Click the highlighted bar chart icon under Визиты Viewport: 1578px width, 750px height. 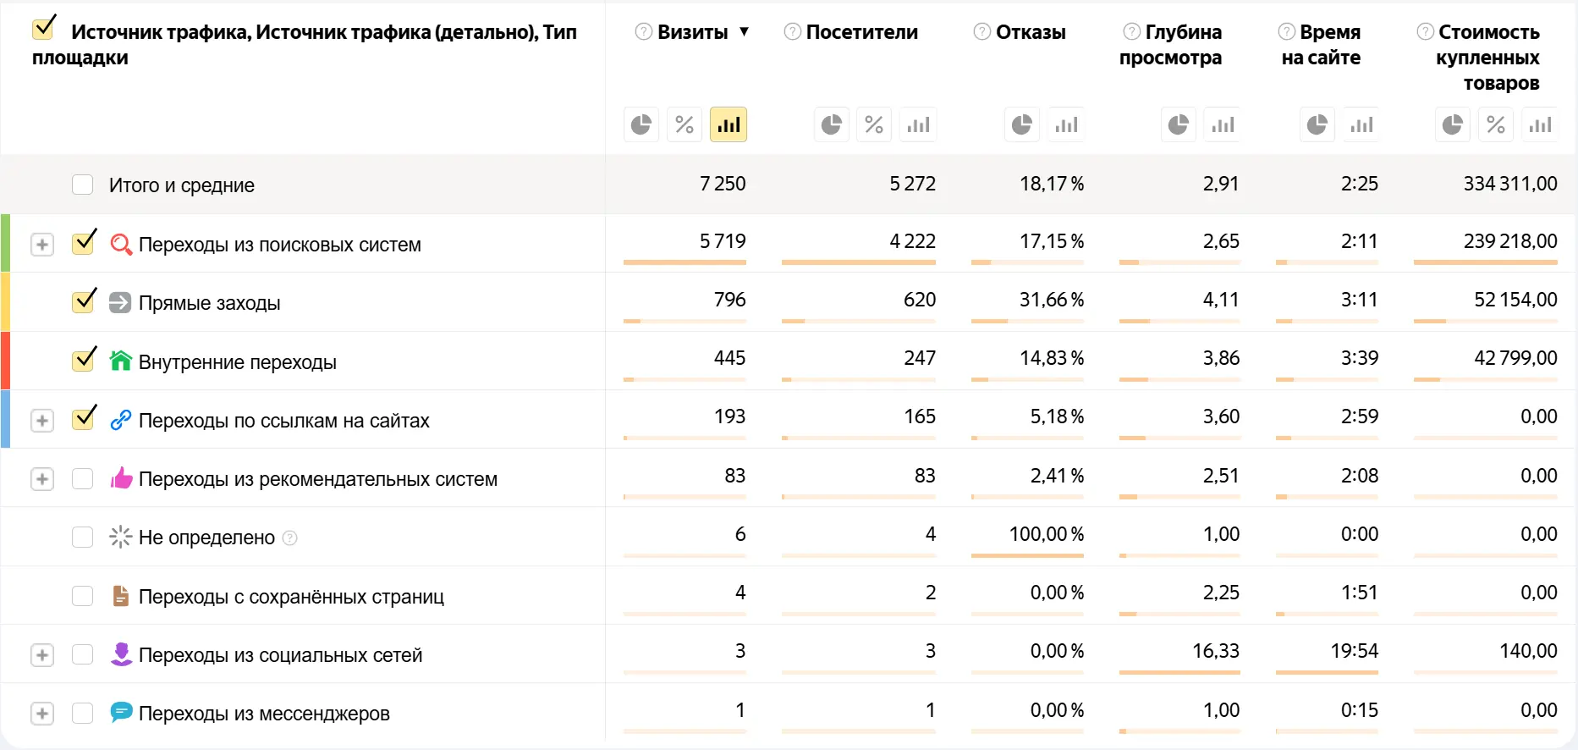[x=729, y=125]
